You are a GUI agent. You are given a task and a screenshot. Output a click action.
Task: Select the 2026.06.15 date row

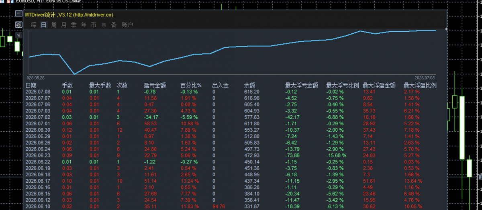(38, 194)
